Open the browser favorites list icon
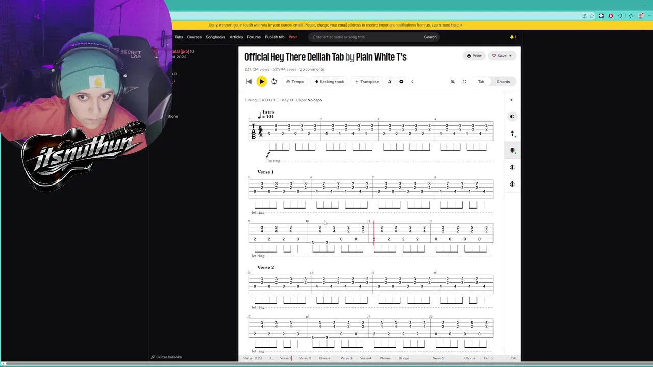 631,16
